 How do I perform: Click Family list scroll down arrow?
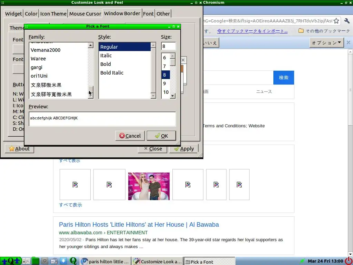coord(91,96)
